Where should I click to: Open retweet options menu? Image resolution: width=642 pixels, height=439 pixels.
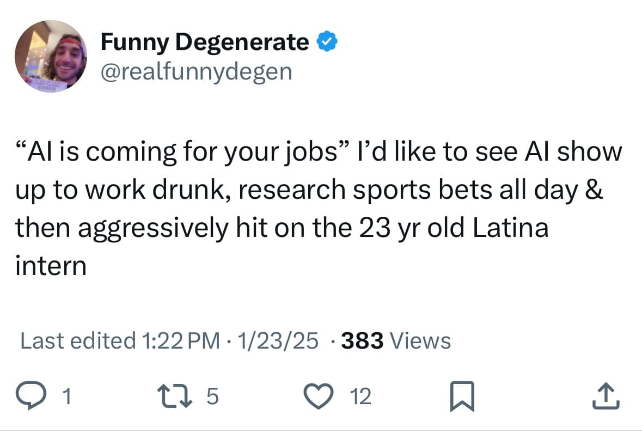coord(176,396)
